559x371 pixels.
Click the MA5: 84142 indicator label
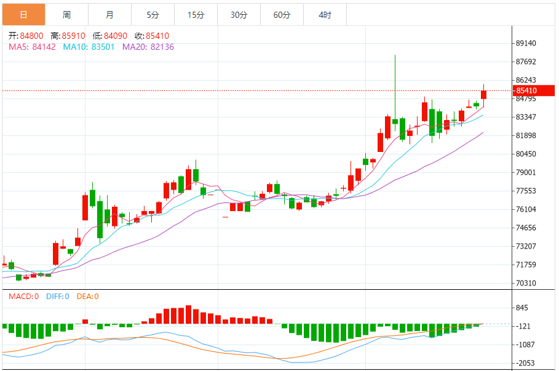click(31, 46)
